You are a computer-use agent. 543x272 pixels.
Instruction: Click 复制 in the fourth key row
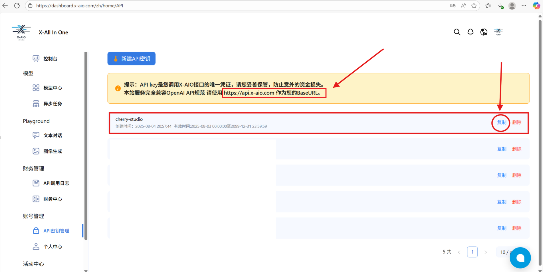(502, 202)
